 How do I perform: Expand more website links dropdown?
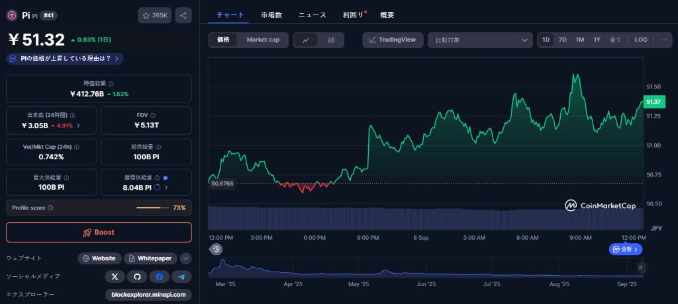[x=185, y=258]
